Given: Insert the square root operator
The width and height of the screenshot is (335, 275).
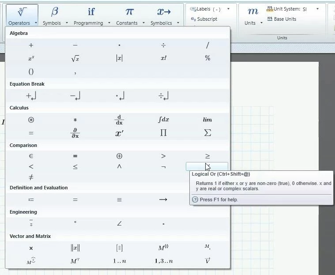Looking at the screenshot, I should tap(75, 58).
